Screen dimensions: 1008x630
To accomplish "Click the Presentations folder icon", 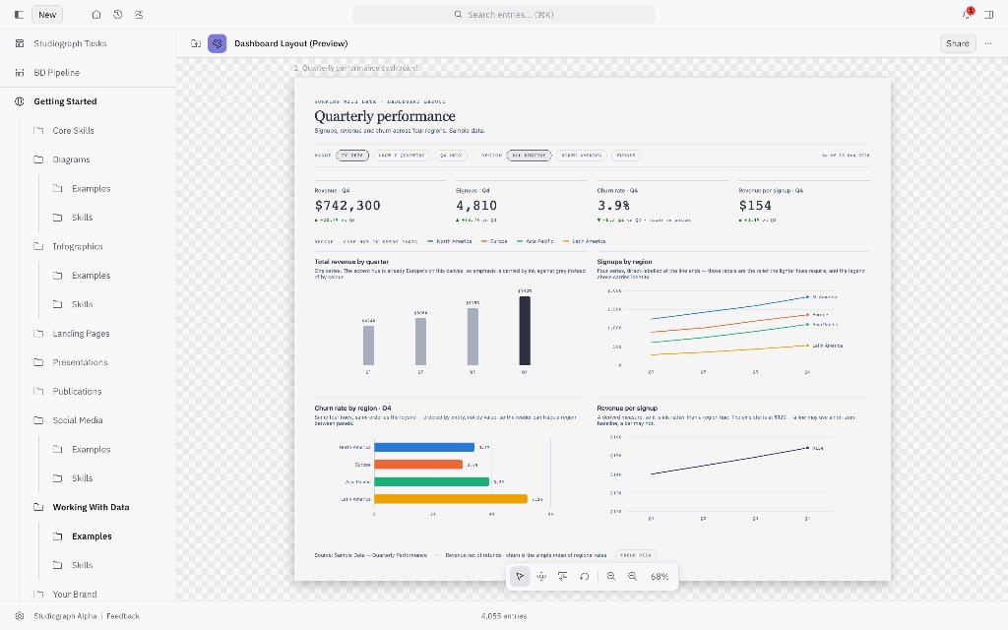I will pos(38,362).
